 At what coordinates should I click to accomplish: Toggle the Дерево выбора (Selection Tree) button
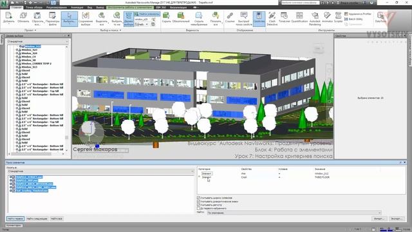click(129, 19)
